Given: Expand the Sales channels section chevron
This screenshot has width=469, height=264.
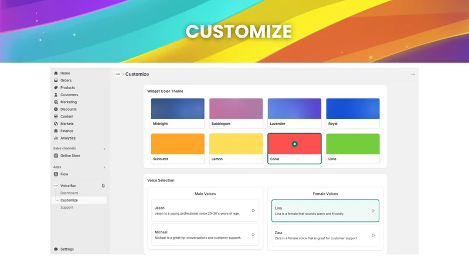Looking at the screenshot, I should pos(104,149).
